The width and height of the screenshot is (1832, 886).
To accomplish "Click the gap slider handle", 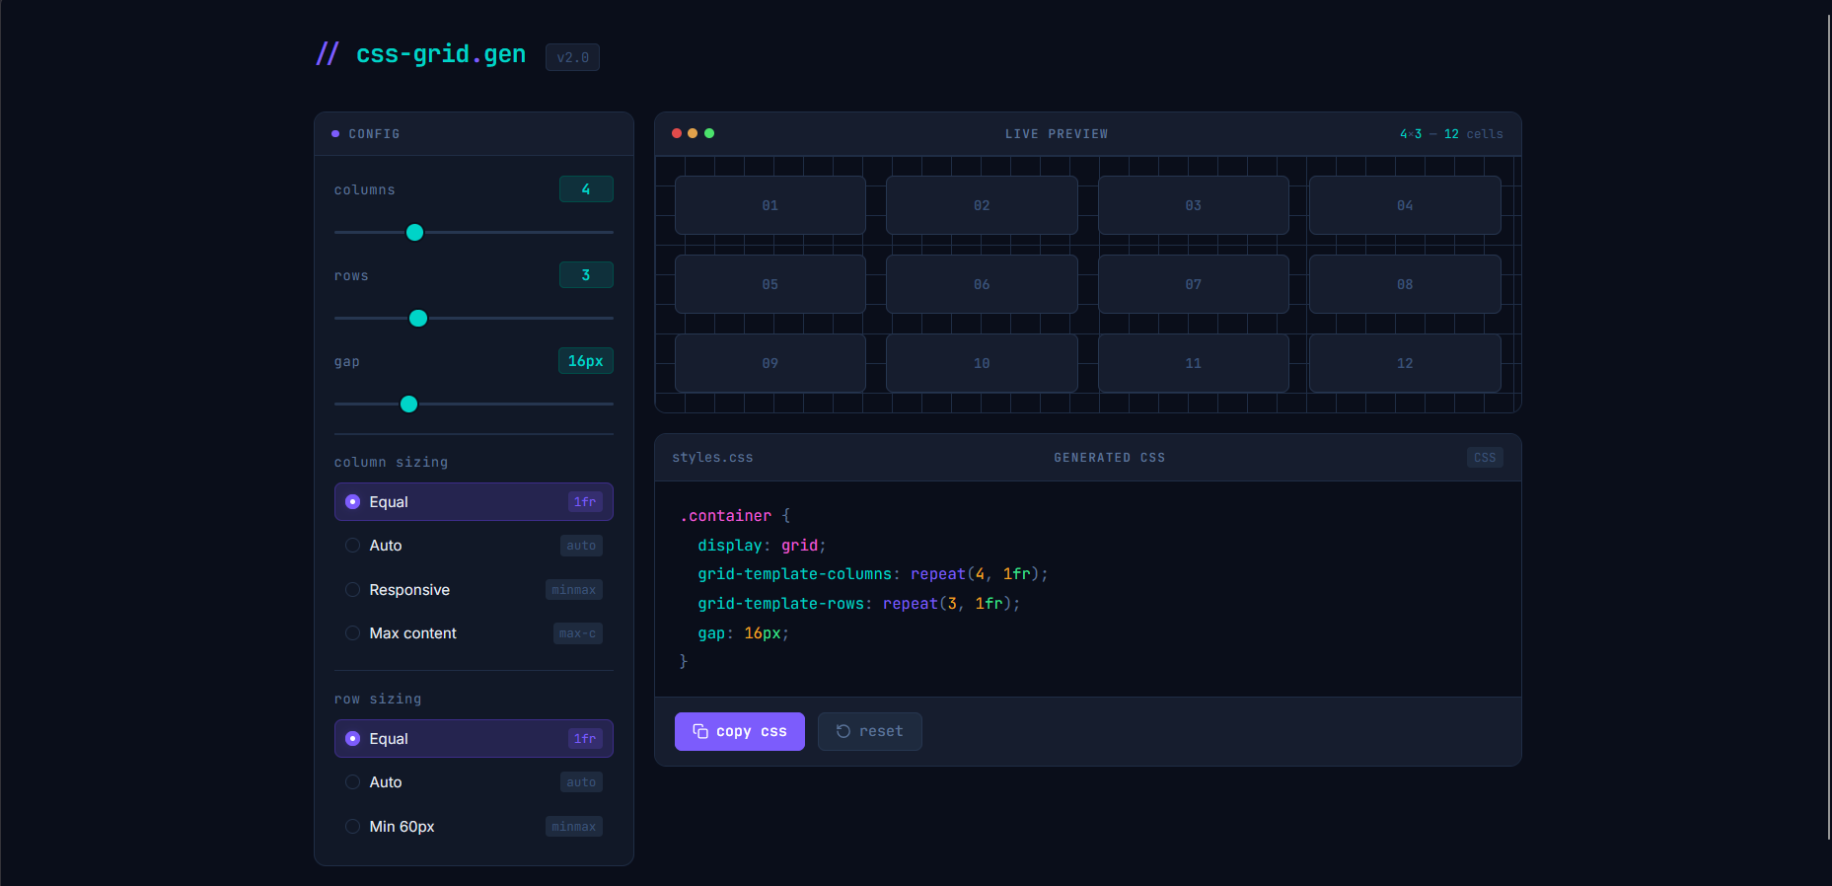I will click(x=409, y=405).
